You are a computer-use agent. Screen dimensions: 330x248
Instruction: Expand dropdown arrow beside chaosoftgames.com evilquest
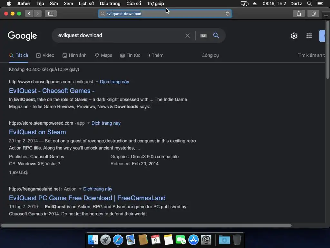tap(97, 82)
